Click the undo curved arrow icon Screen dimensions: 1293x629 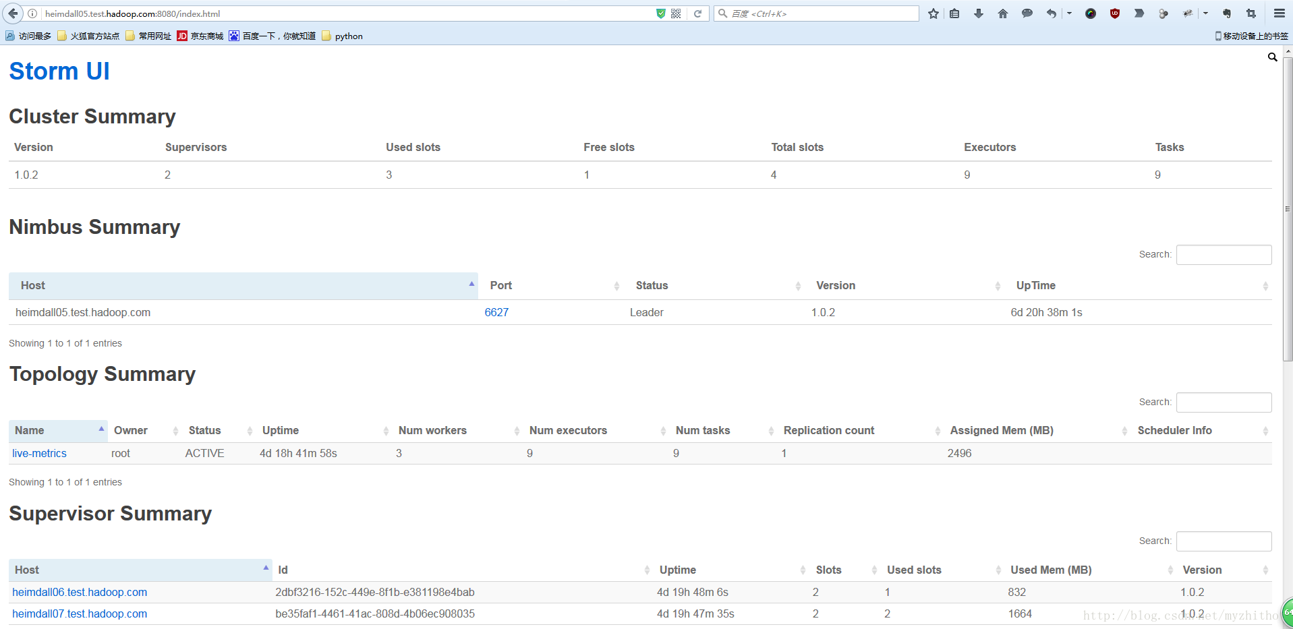coord(1052,13)
